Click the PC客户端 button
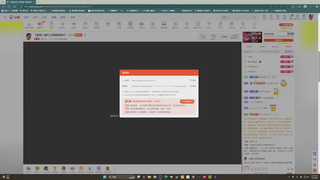The height and width of the screenshot is (180, 320). (x=286, y=25)
